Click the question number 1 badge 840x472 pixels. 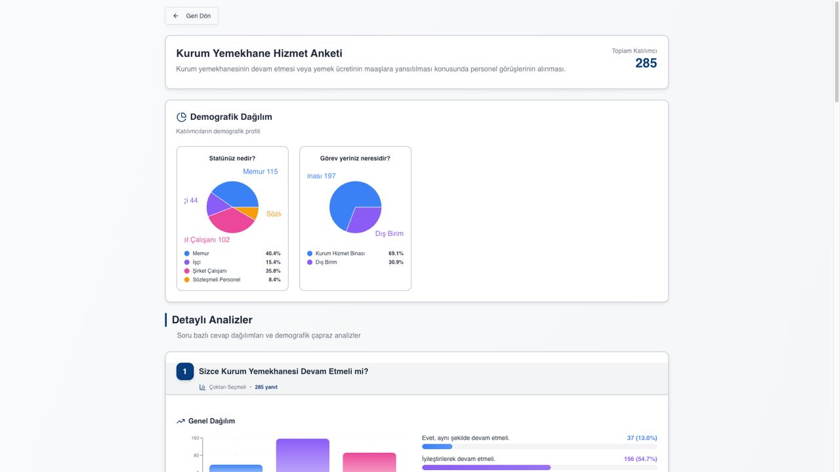point(184,372)
